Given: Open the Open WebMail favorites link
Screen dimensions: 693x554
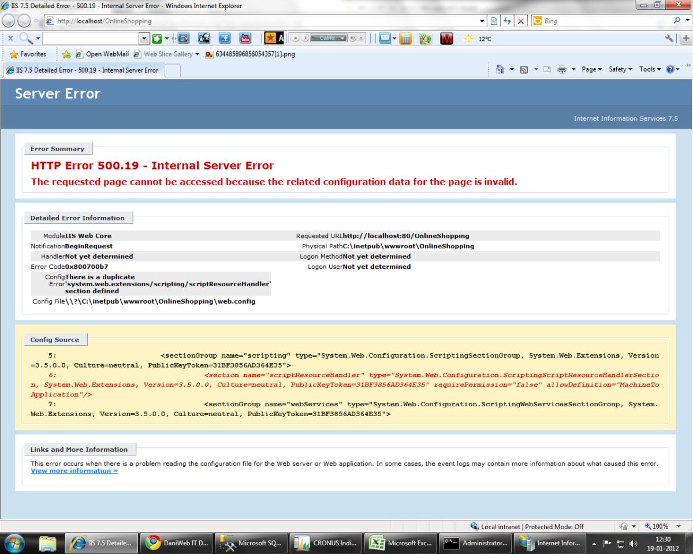Looking at the screenshot, I should [102, 54].
